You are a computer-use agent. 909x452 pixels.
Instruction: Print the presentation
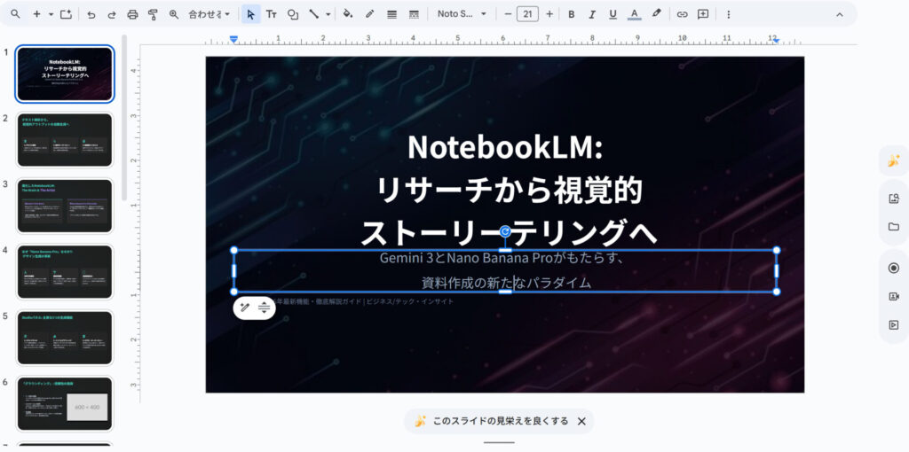tap(132, 14)
